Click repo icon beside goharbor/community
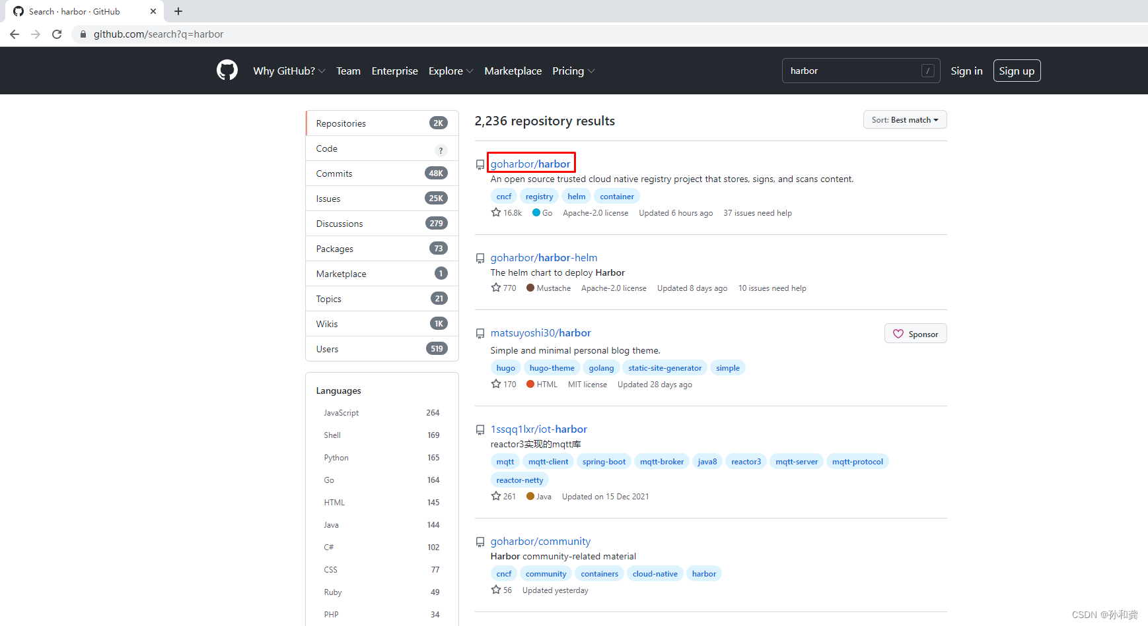This screenshot has width=1148, height=626. pos(480,542)
